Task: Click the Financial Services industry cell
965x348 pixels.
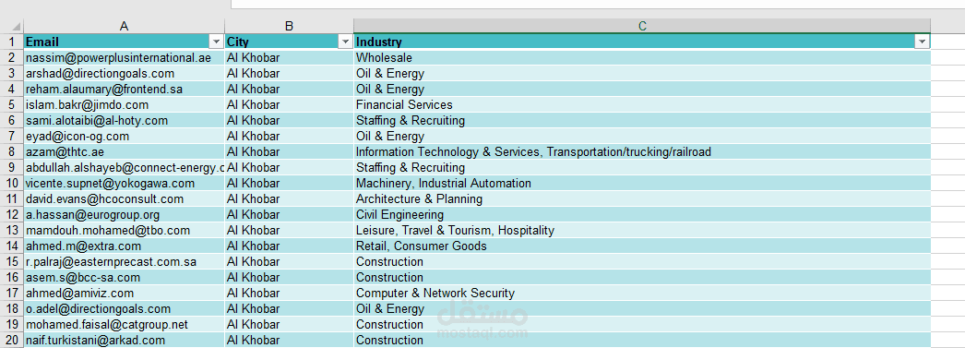Action: click(x=642, y=104)
